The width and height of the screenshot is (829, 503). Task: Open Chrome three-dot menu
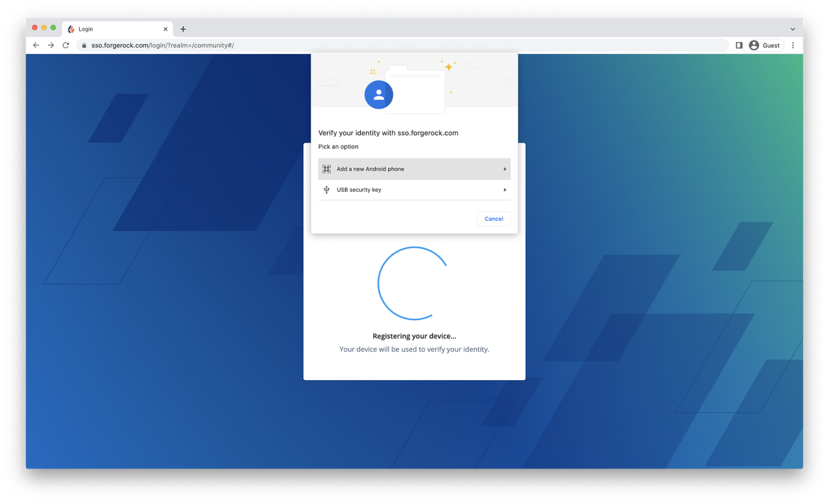click(x=793, y=46)
